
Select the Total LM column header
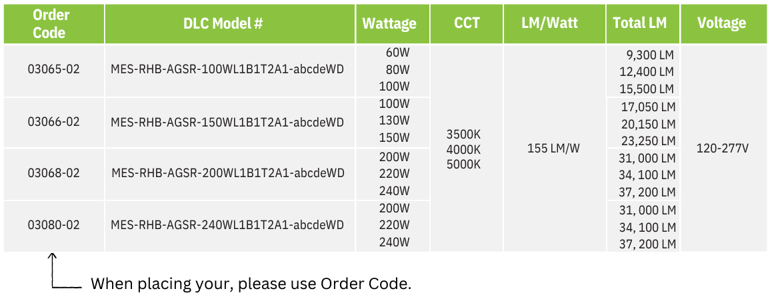(643, 23)
